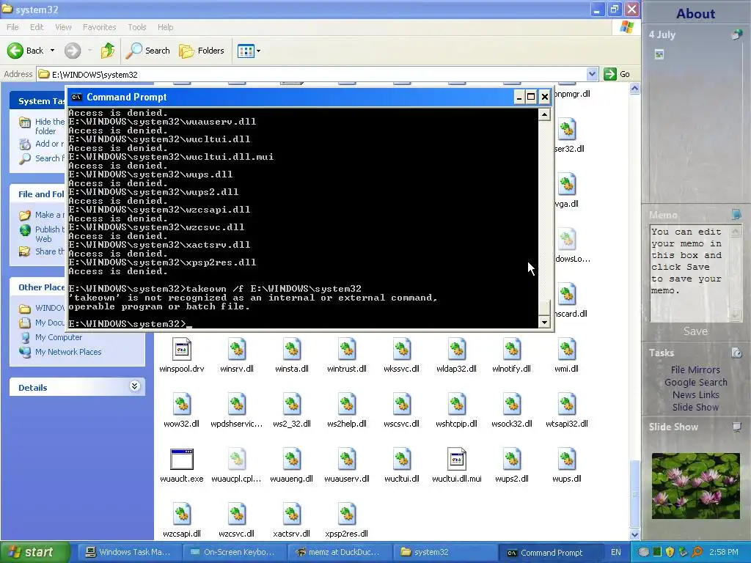Select the wldap32.dll file
The image size is (751, 563).
click(456, 350)
